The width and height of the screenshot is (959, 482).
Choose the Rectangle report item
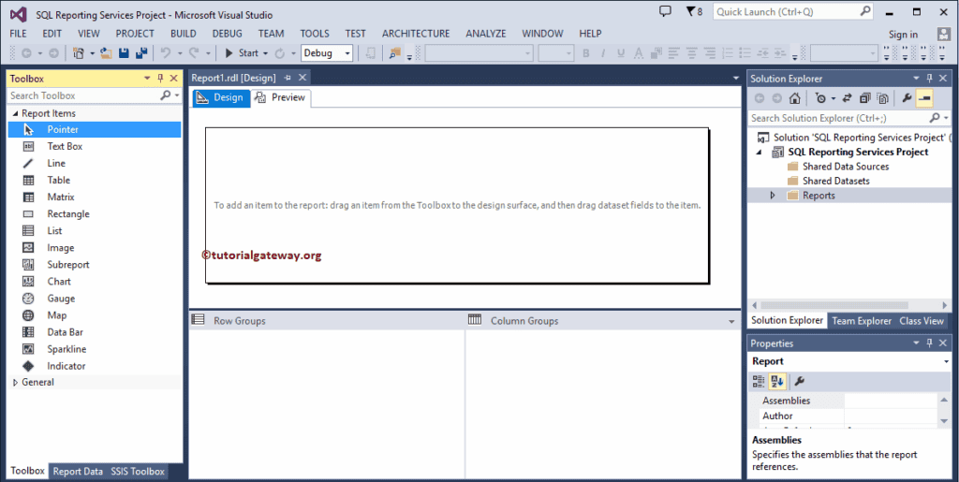pyautogui.click(x=95, y=213)
